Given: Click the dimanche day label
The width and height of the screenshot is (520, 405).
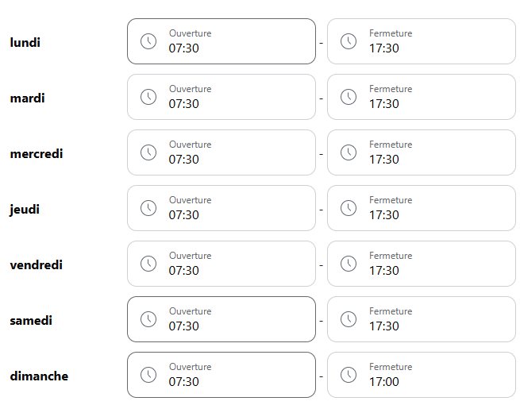Looking at the screenshot, I should tap(39, 376).
